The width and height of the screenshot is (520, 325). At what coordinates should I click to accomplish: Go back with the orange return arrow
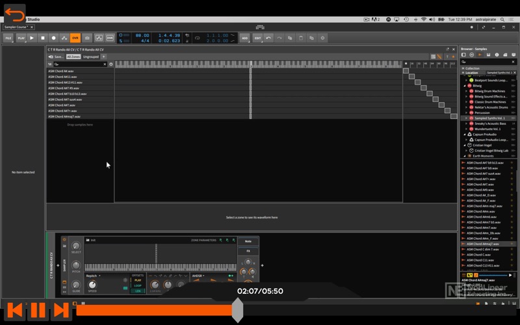tap(14, 14)
